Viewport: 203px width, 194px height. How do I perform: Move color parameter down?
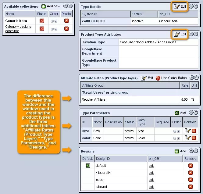coord(178,138)
